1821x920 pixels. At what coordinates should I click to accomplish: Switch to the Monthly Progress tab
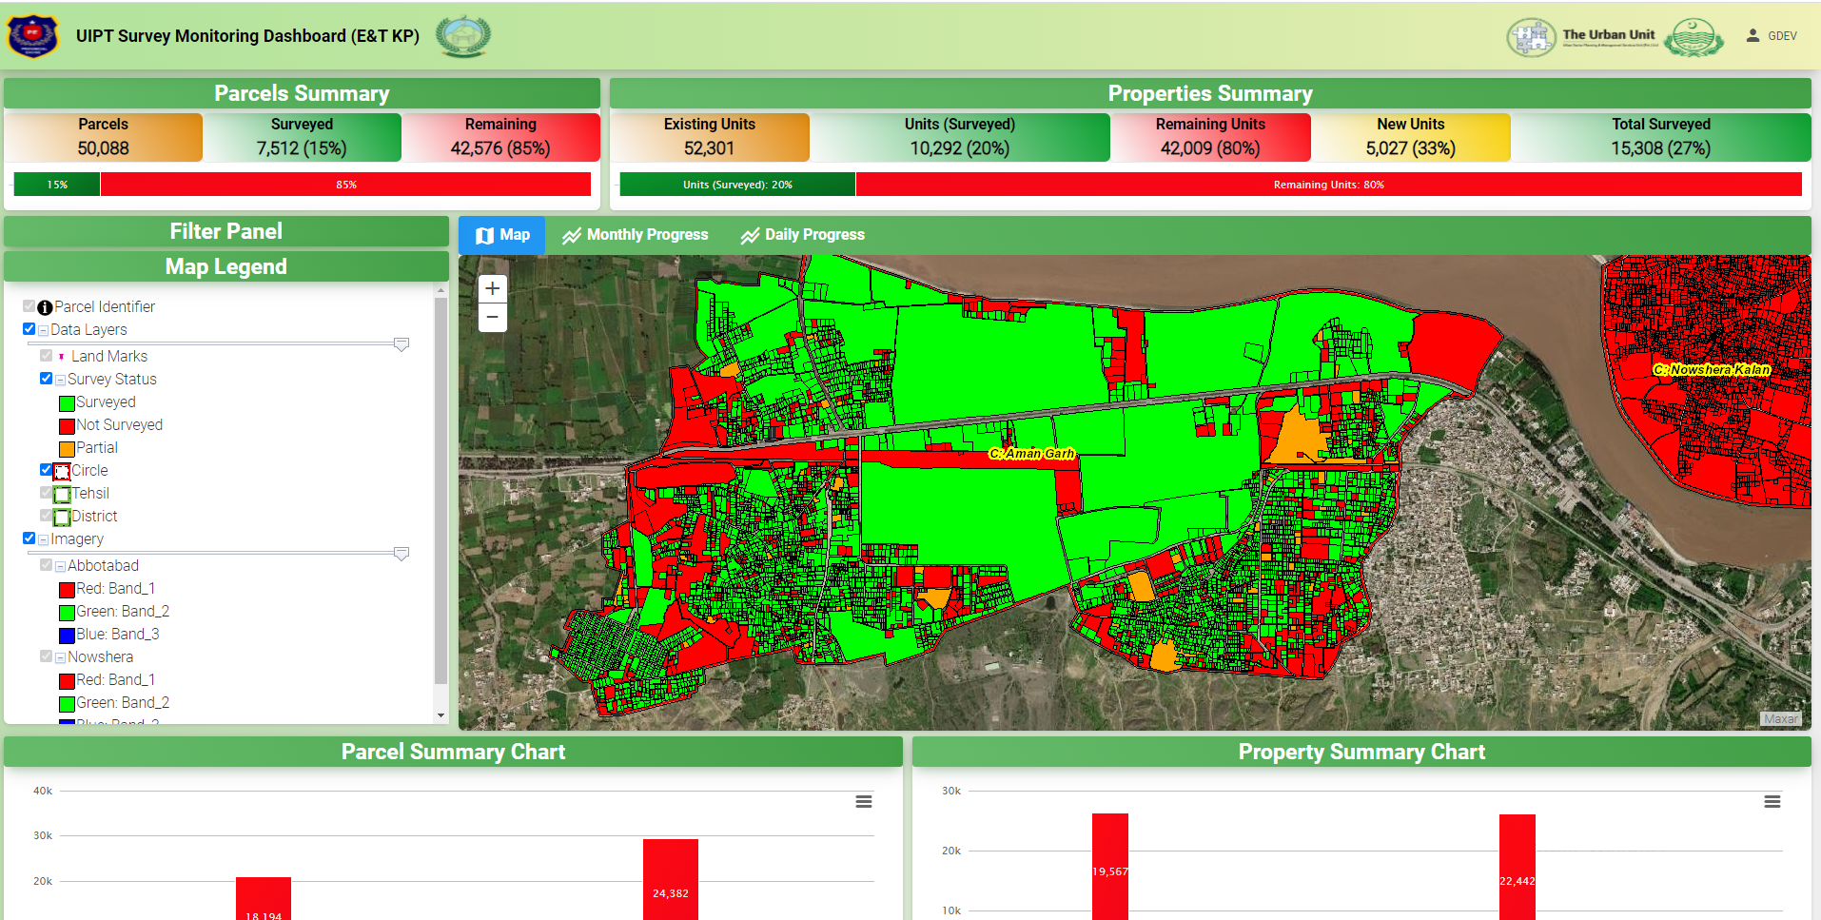coord(635,235)
